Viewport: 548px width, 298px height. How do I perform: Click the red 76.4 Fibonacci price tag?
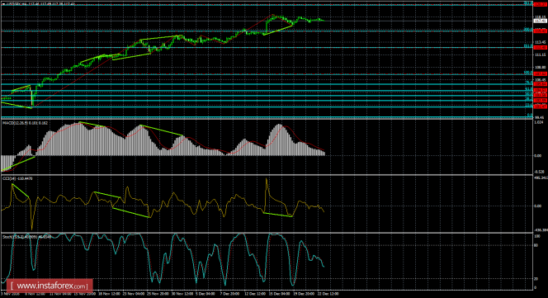click(541, 84)
